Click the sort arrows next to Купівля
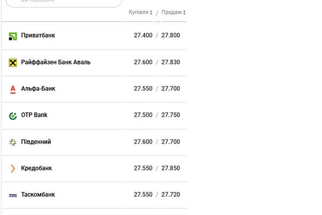The width and height of the screenshot is (322, 215). point(151,12)
